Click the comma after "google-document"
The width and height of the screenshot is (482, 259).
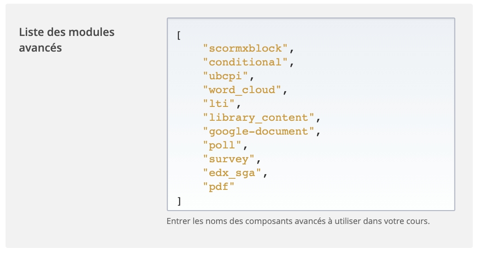[x=318, y=132]
